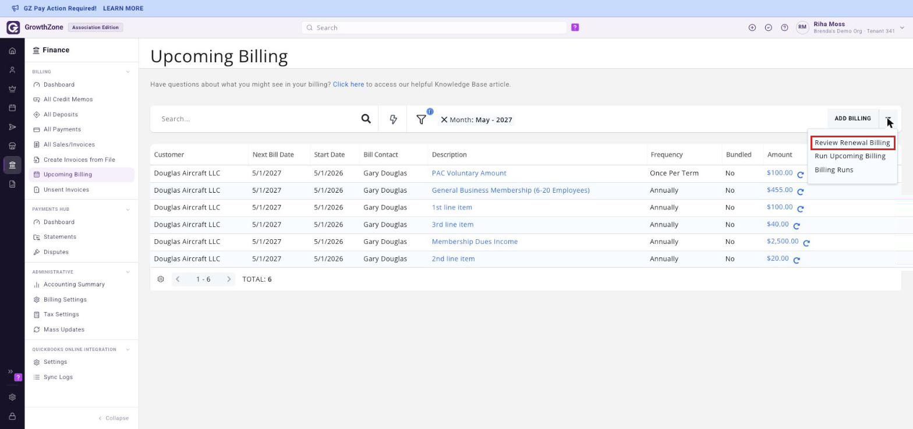Open the Riha Moss user menu chevron
The image size is (913, 429).
point(902,27)
